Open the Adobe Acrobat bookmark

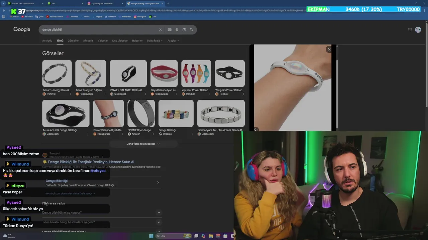click(55, 16)
